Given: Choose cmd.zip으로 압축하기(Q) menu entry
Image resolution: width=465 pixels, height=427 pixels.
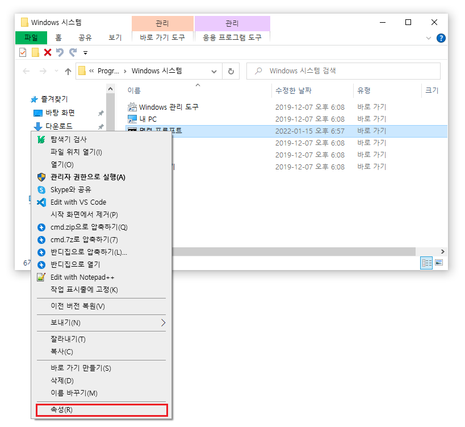Looking at the screenshot, I should click(102, 227).
